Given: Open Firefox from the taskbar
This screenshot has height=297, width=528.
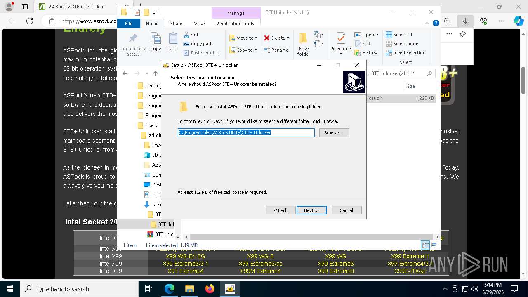Looking at the screenshot, I should (x=210, y=289).
